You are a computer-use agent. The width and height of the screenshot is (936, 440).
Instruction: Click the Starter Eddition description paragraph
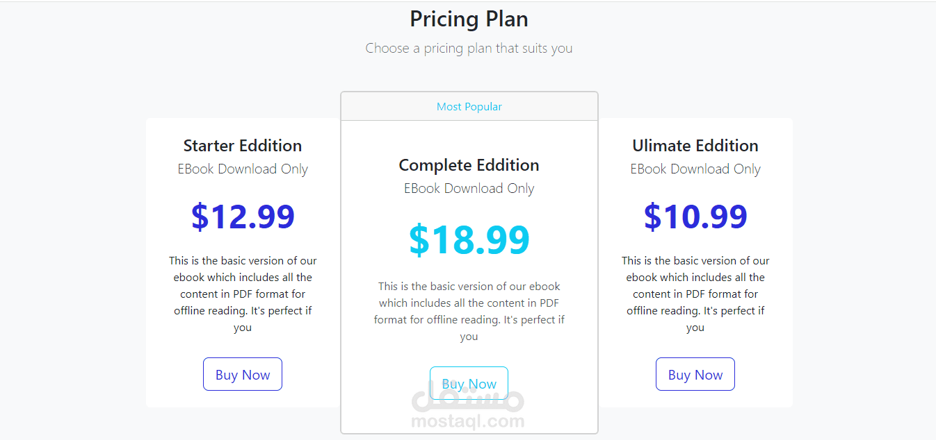[x=242, y=294]
